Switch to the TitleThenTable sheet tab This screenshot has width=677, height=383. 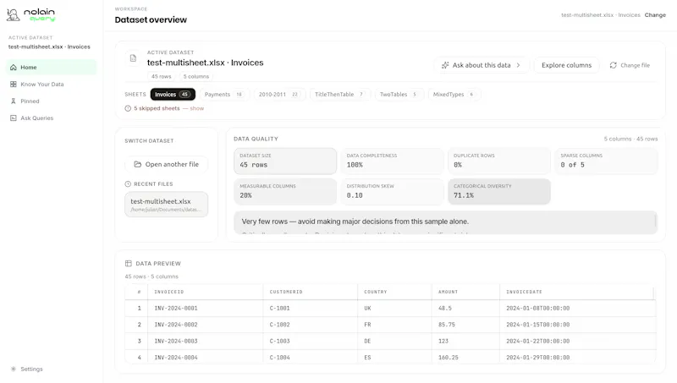point(340,95)
